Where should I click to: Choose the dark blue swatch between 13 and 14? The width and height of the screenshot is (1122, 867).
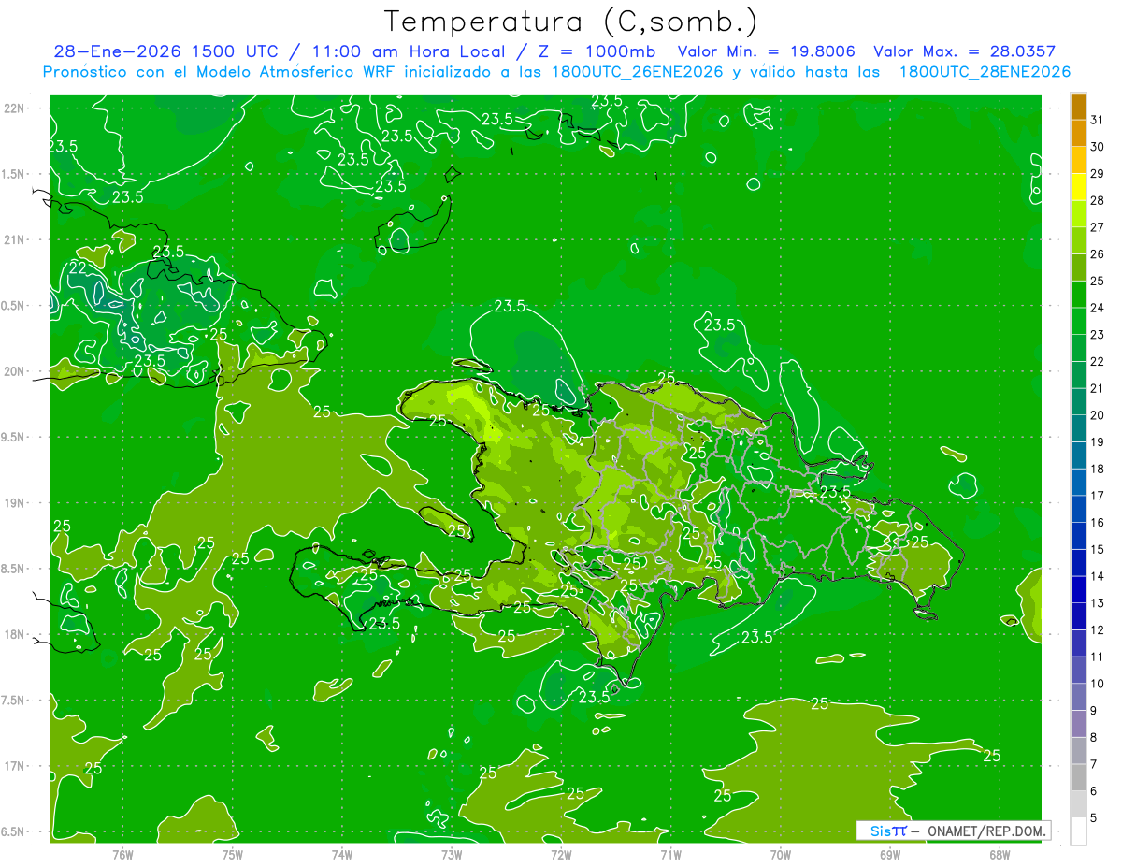pos(1078,590)
